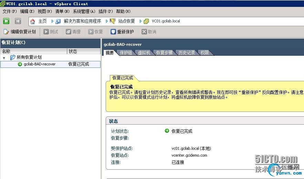The height and width of the screenshot is (179, 304).
Task: Click the 恢复 toolbar button
Action: coord(95,32)
